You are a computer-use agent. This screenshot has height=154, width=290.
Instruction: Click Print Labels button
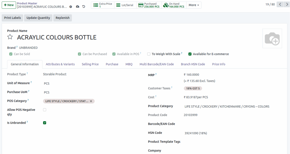[12, 18]
